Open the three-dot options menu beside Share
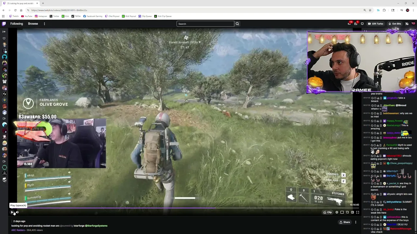The width and height of the screenshot is (417, 234). tap(356, 222)
